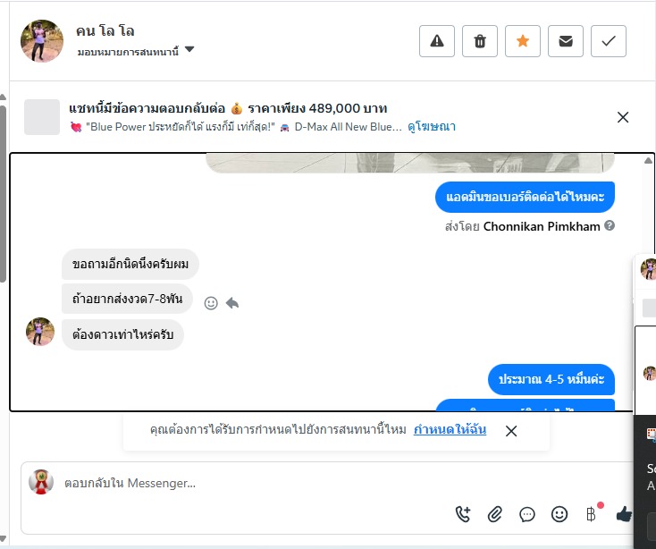Click กำหนดให้ฉัน assign-to-me link
The width and height of the screenshot is (656, 549).
450,429
